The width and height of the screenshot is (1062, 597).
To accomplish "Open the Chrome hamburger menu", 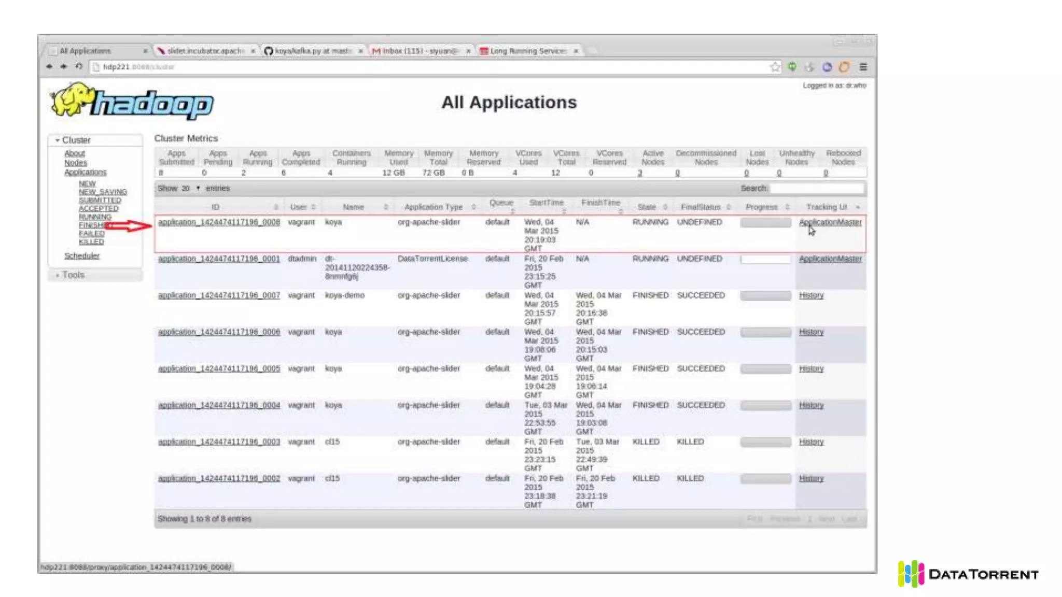I will (863, 67).
